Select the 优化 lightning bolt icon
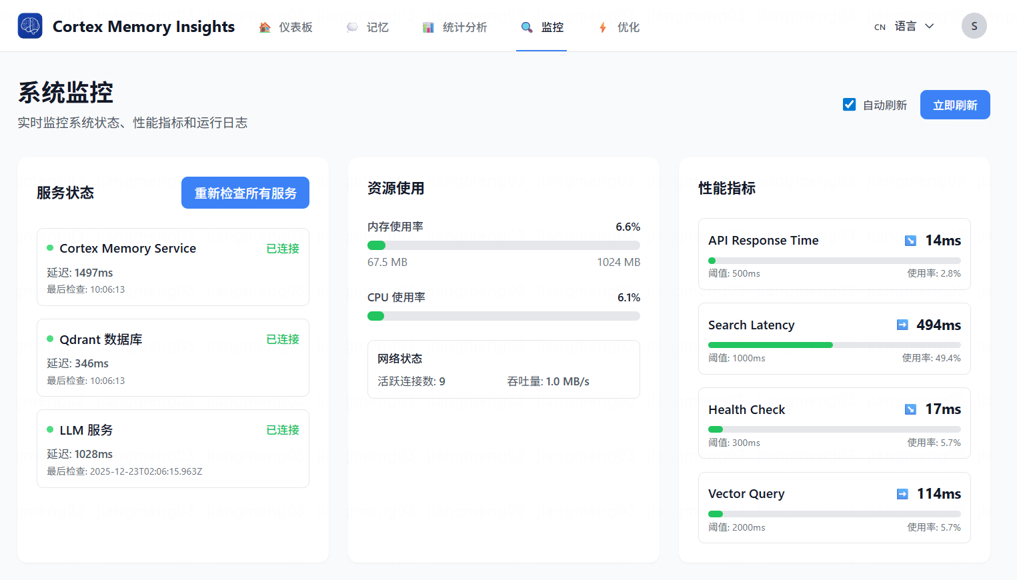The width and height of the screenshot is (1017, 580). click(602, 26)
